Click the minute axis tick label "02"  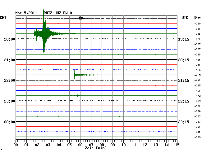[x=37, y=145]
